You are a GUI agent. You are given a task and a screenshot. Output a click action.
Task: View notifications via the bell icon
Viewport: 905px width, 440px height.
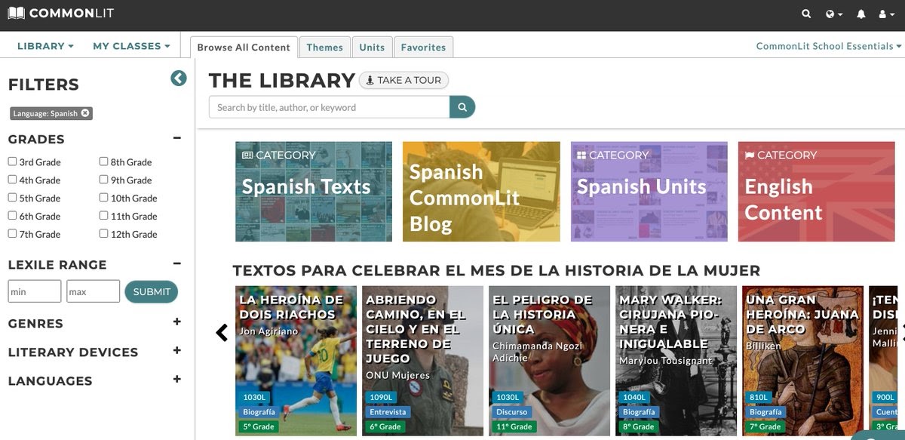(x=861, y=14)
